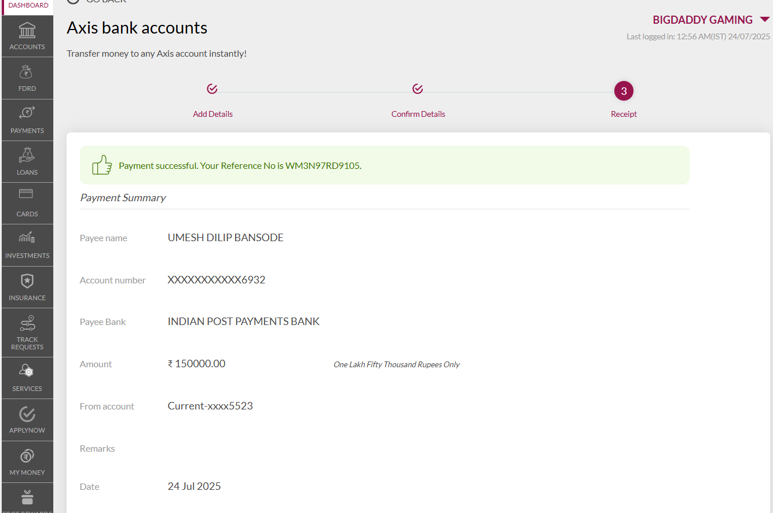Click payee name UMESH DILIP BANSODE
The width and height of the screenshot is (773, 513).
click(225, 238)
